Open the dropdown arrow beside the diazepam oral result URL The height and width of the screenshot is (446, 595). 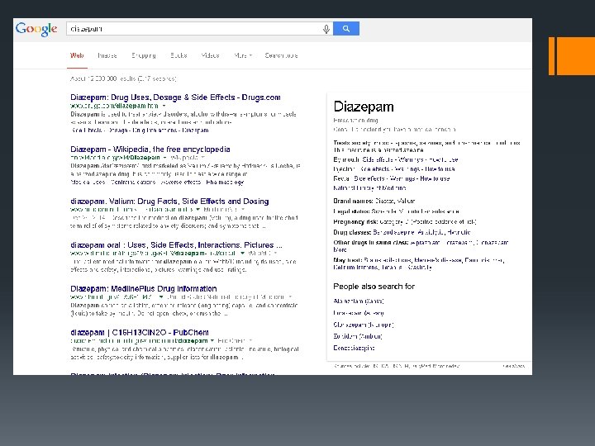(242, 253)
